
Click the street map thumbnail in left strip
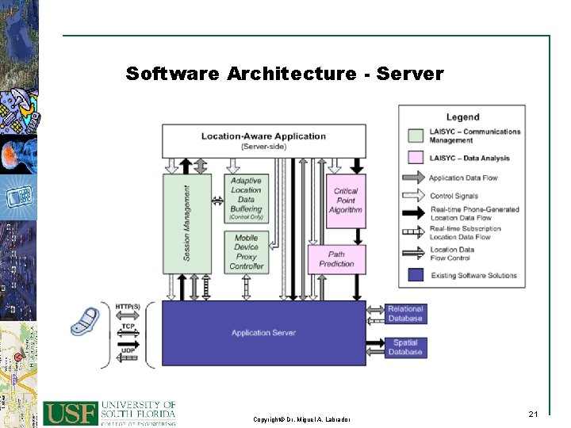(x=18, y=375)
